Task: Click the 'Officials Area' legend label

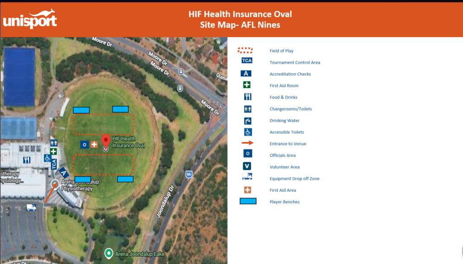Action: click(x=282, y=156)
